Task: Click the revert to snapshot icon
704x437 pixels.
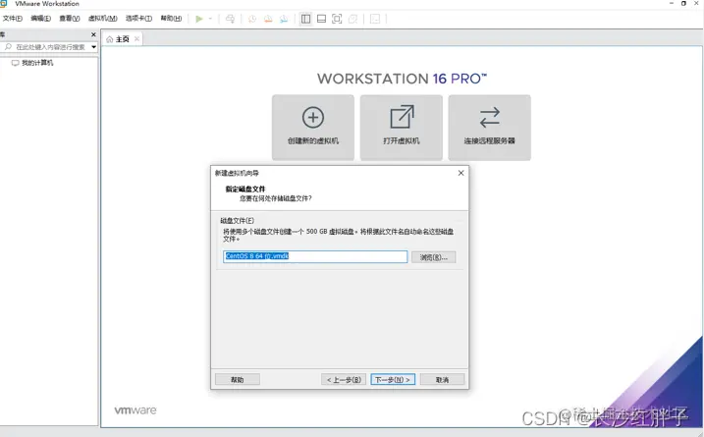Action: 268,19
